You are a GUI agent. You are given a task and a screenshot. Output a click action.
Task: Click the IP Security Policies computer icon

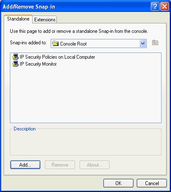[x=15, y=57]
